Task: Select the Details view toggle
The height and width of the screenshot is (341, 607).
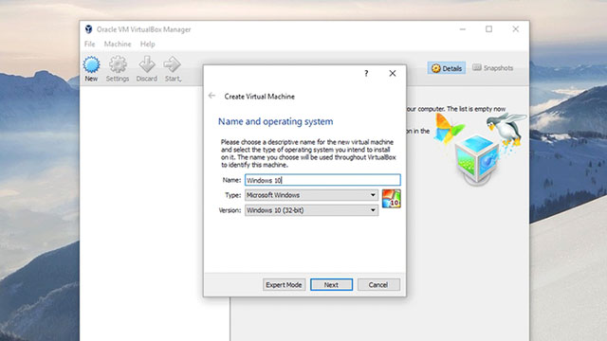Action: [447, 68]
